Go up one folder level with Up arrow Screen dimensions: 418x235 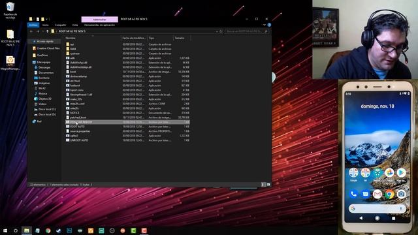(48, 31)
